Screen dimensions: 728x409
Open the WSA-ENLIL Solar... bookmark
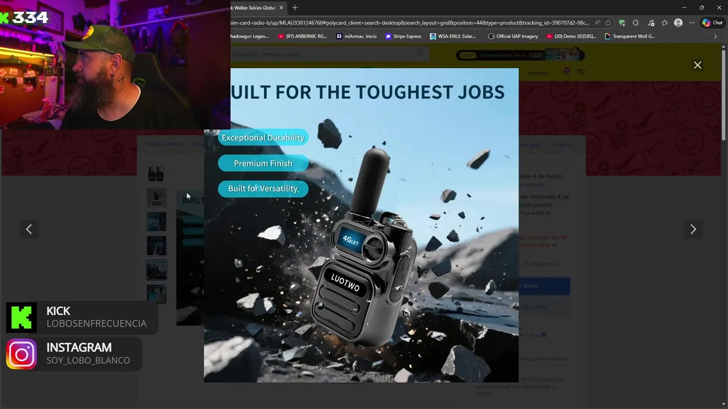(453, 36)
